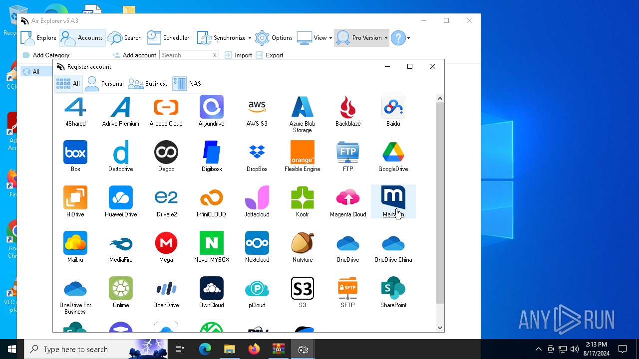Click Export accounts button
Image resolution: width=639 pixels, height=359 pixels.
pyautogui.click(x=270, y=55)
